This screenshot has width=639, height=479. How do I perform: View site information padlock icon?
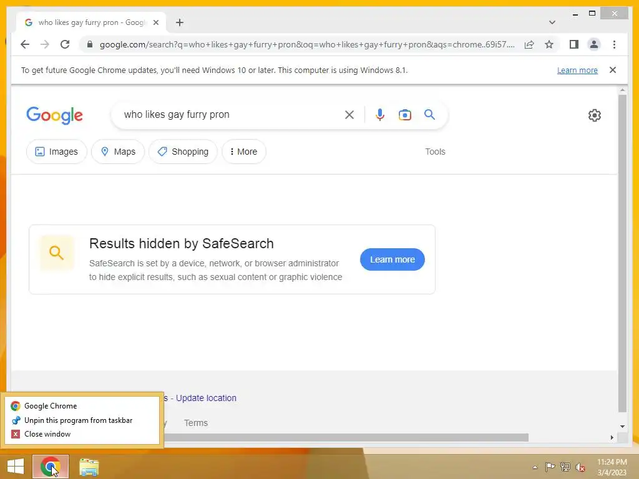(x=90, y=44)
